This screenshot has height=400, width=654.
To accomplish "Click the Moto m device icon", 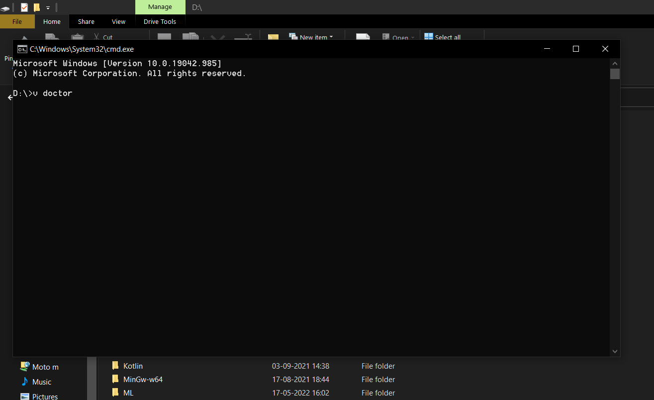I will point(25,366).
